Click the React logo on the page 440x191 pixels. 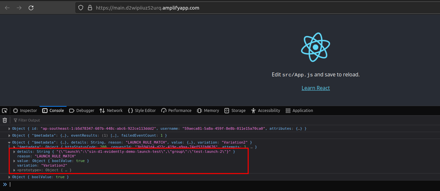coord(315,47)
